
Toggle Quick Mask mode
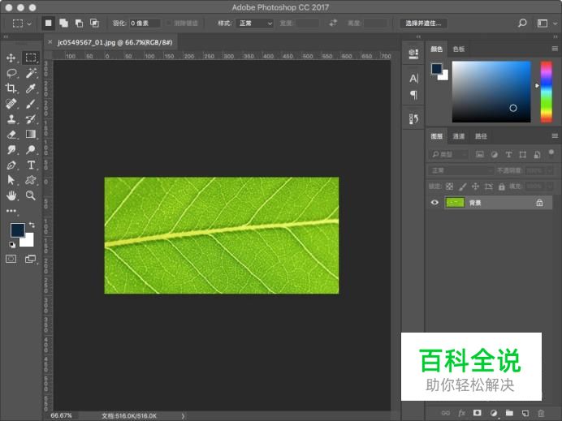pyautogui.click(x=11, y=259)
